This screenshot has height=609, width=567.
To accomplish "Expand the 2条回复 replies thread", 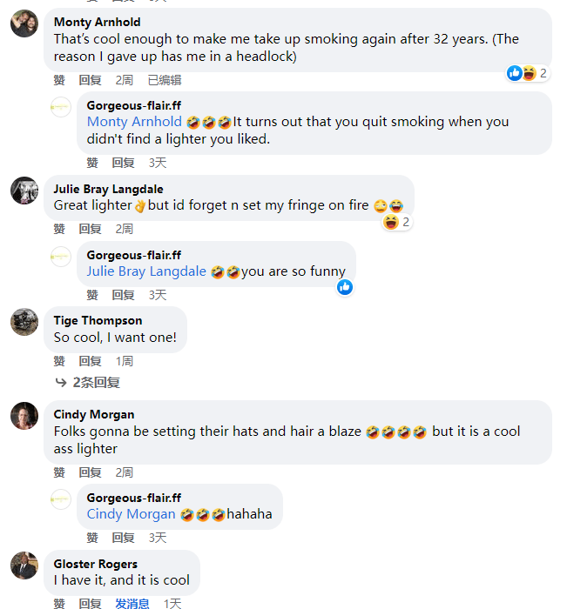I will pyautogui.click(x=87, y=382).
